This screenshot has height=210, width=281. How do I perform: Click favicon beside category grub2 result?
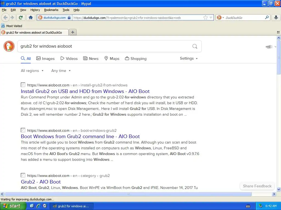coord(23,175)
